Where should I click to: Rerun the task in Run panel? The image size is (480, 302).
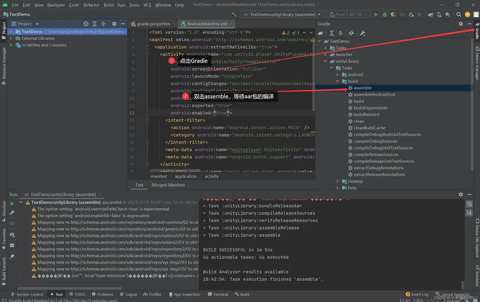pyautogui.click(x=12, y=204)
